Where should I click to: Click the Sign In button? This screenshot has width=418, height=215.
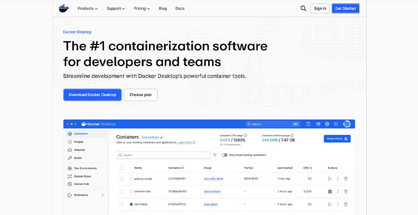point(320,9)
